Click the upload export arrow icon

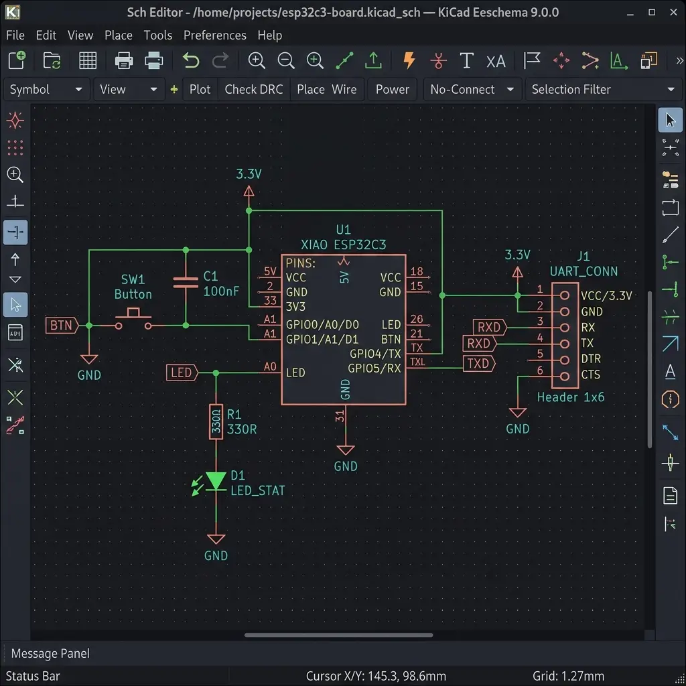tap(373, 60)
